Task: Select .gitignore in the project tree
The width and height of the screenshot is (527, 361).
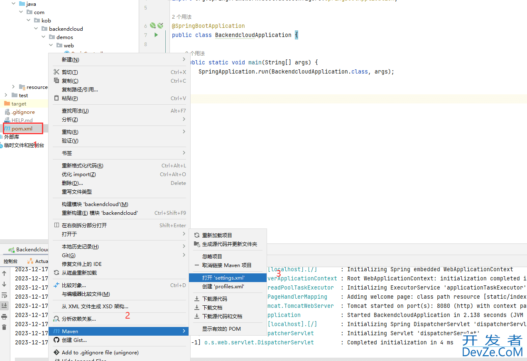Action: click(x=23, y=112)
